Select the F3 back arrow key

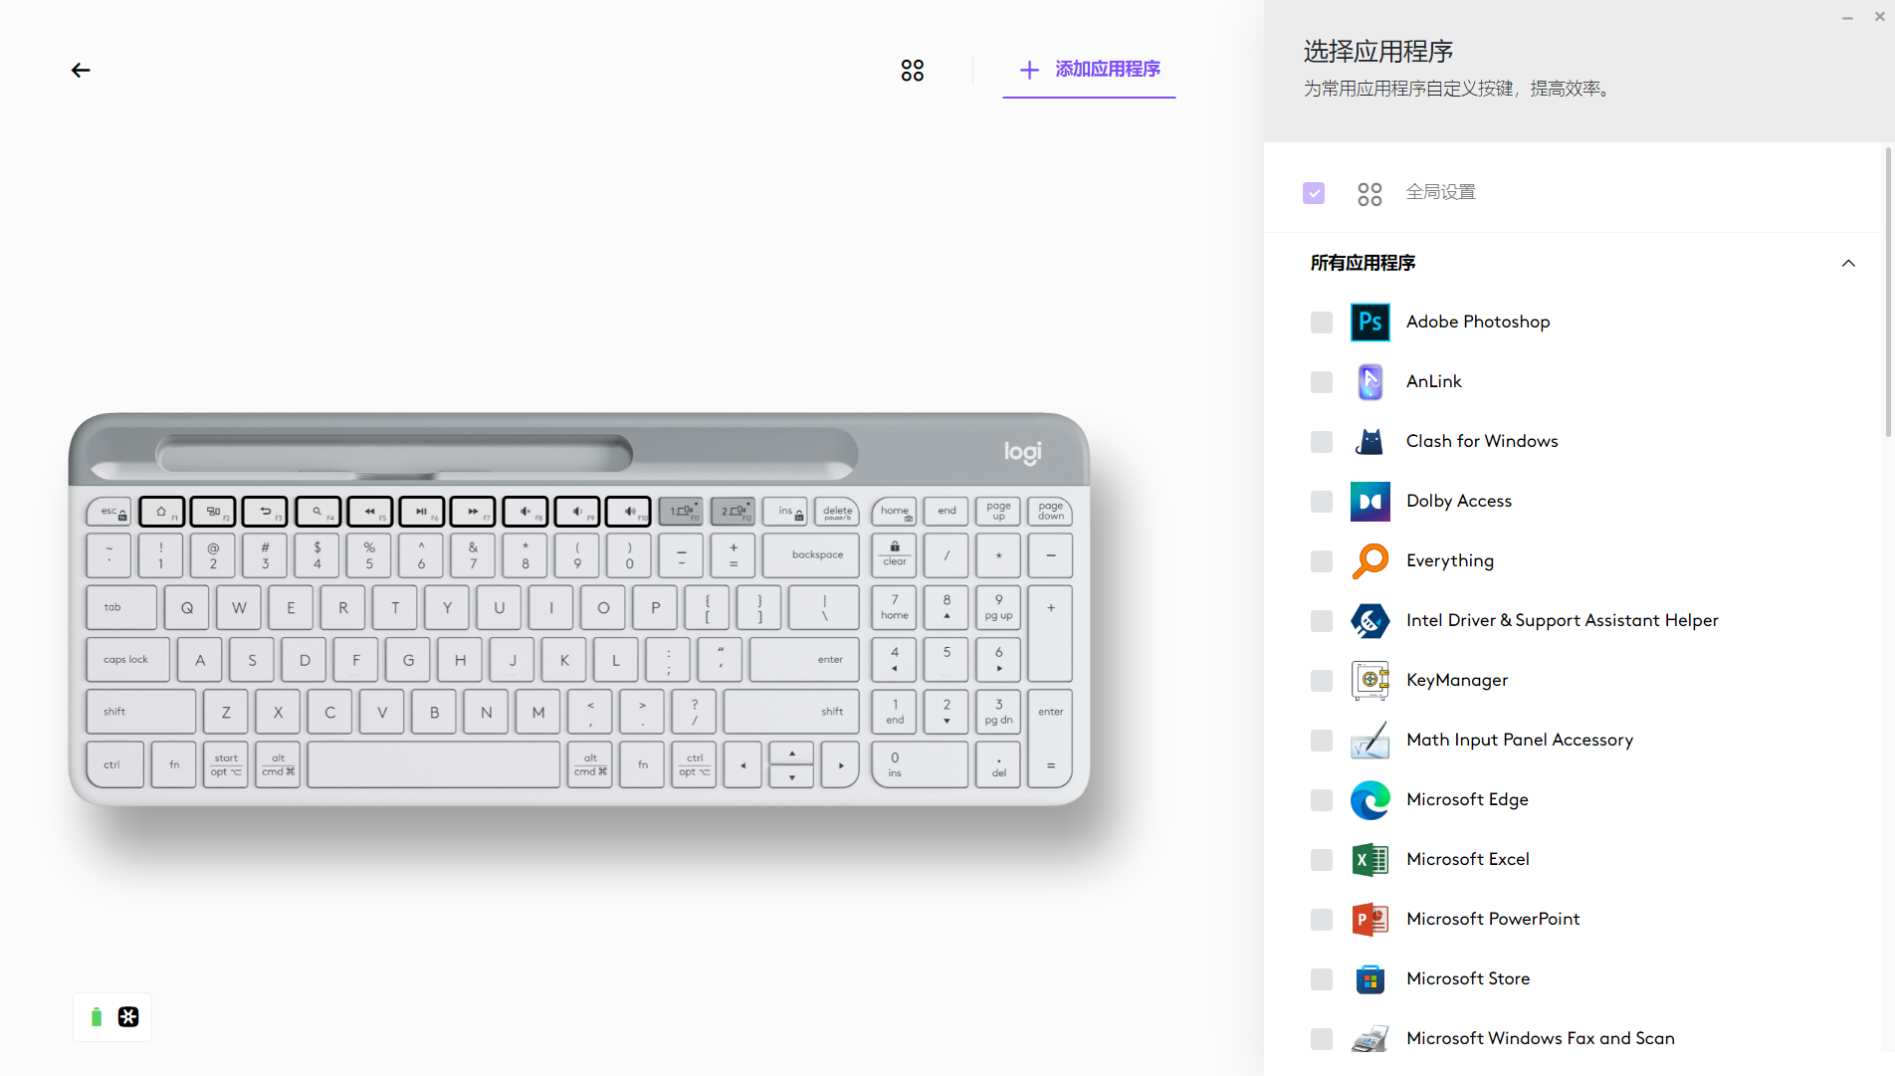tap(265, 512)
